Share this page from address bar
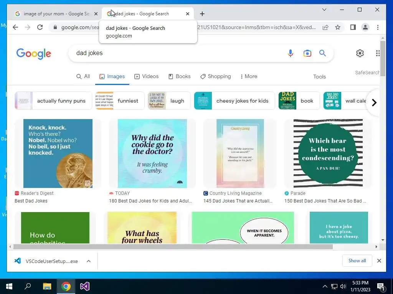Screen dimensions: 393x294 click(x=325, y=27)
